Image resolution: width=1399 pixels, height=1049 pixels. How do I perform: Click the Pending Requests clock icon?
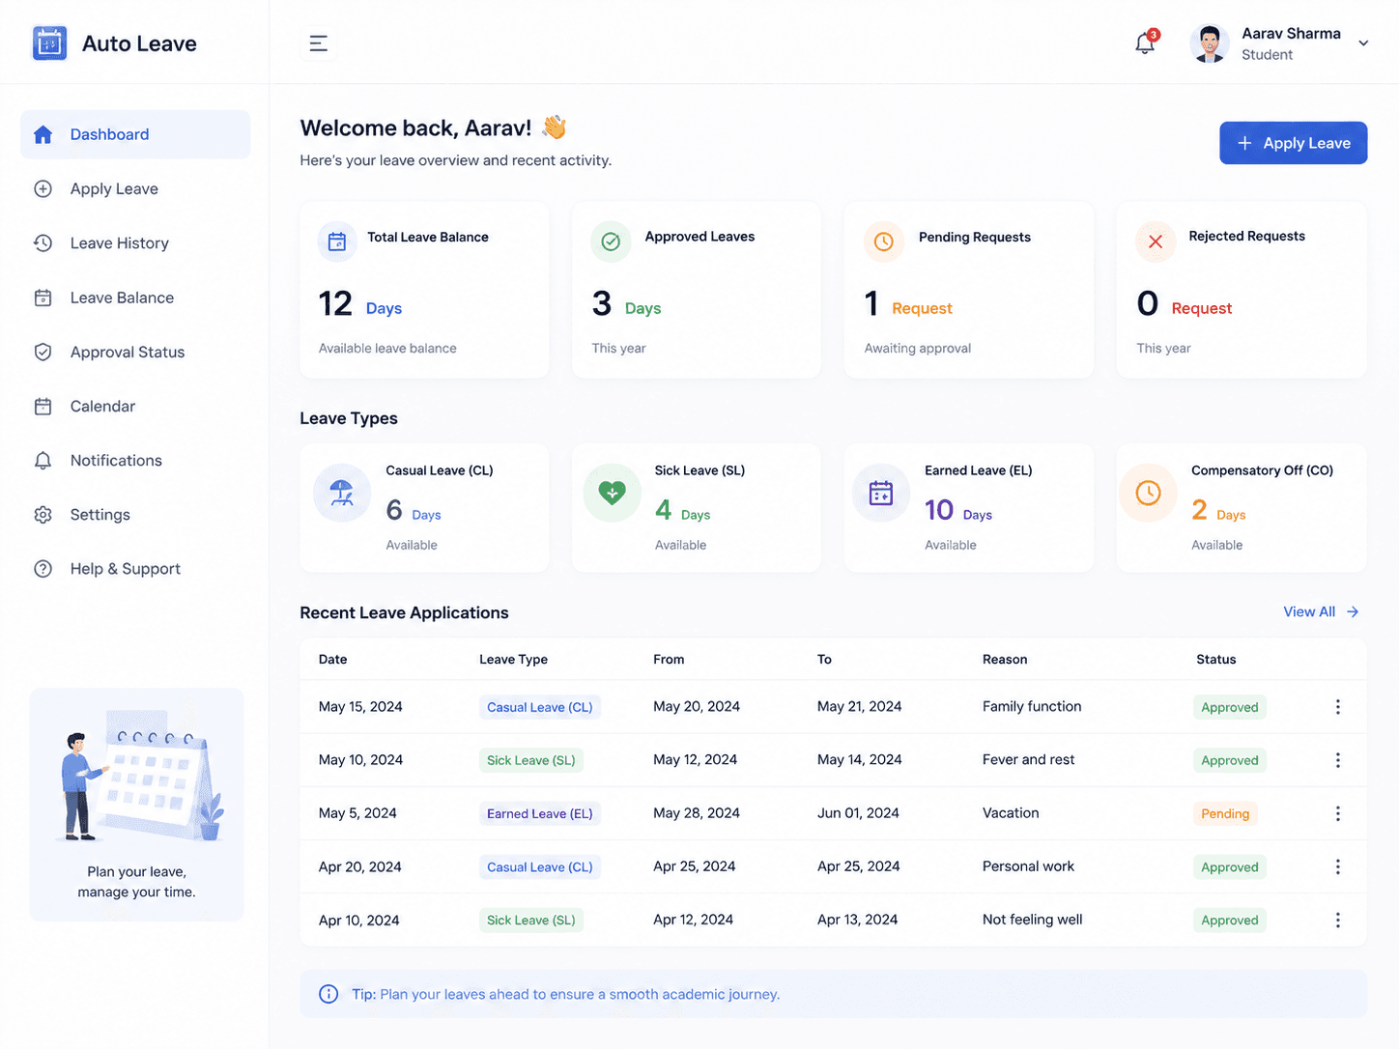point(884,241)
